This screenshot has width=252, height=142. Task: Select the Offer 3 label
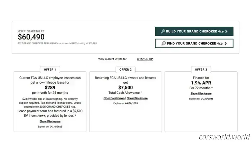click(201, 70)
